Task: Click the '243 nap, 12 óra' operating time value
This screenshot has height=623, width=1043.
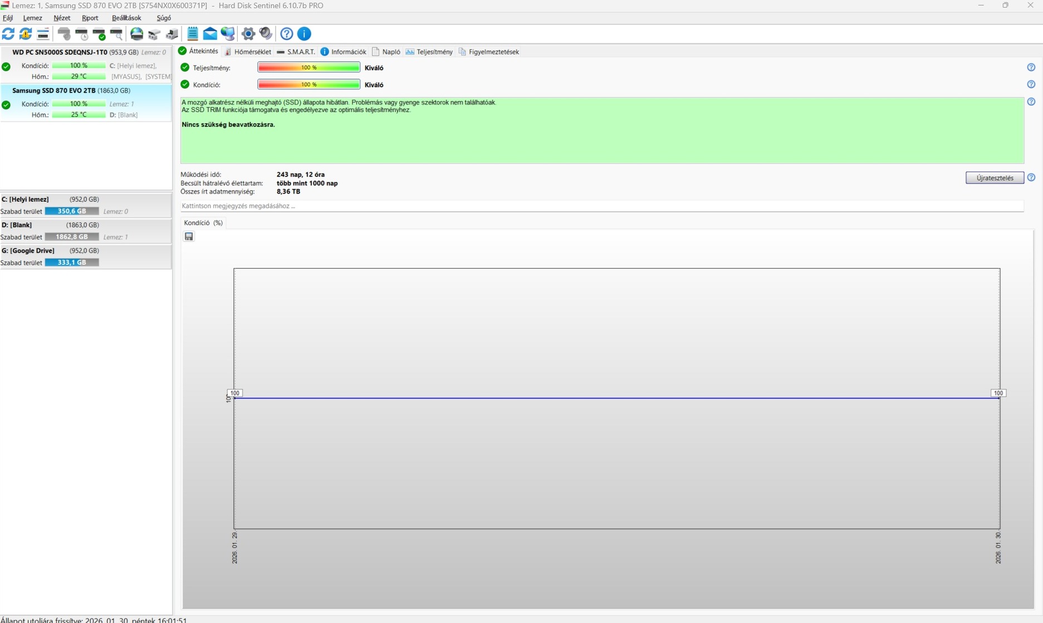Action: tap(301, 175)
